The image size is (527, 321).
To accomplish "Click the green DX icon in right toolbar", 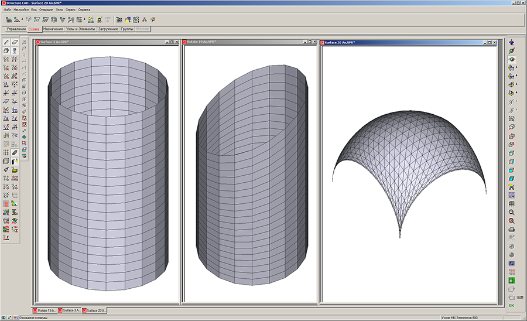I will click(x=511, y=306).
